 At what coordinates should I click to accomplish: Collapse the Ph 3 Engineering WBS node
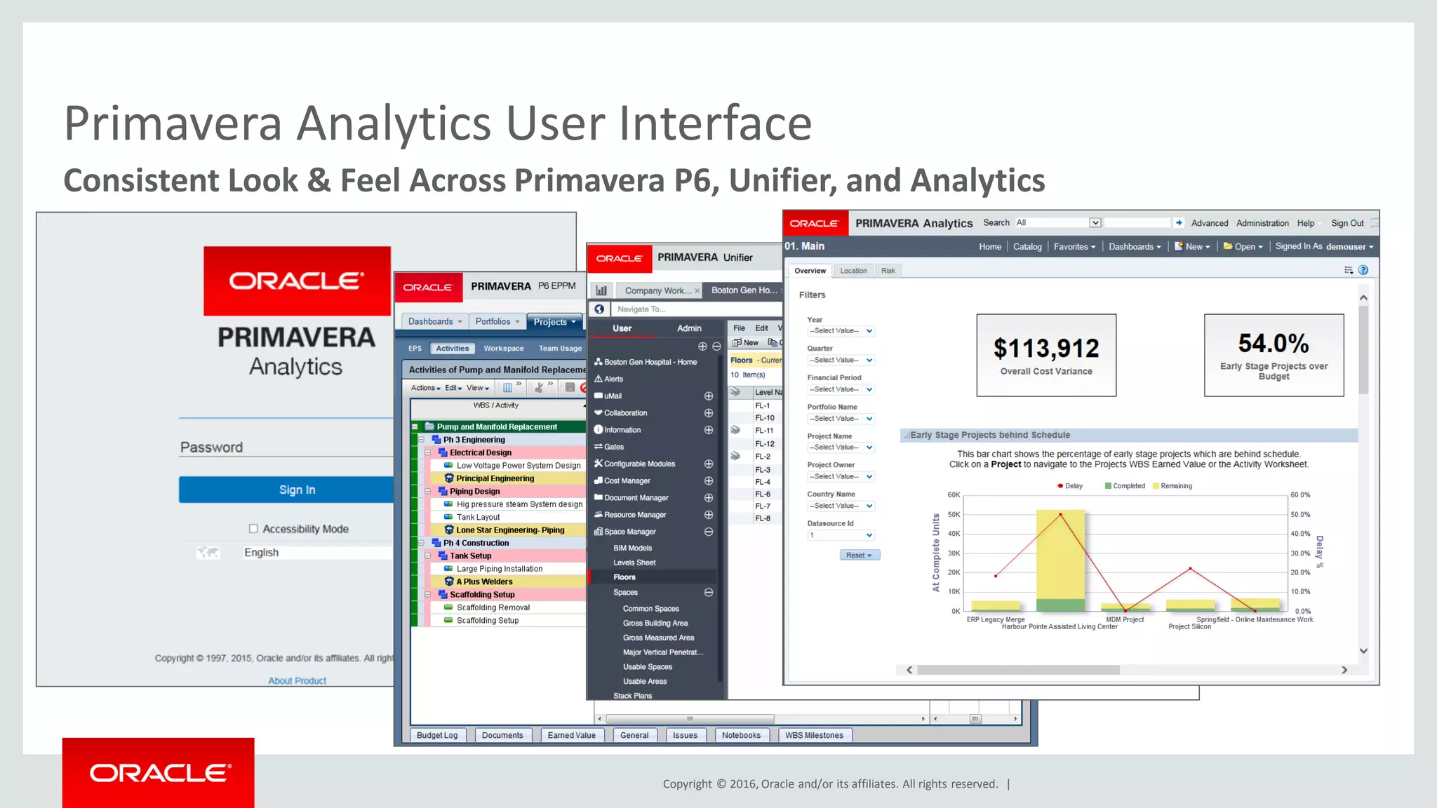pos(422,440)
